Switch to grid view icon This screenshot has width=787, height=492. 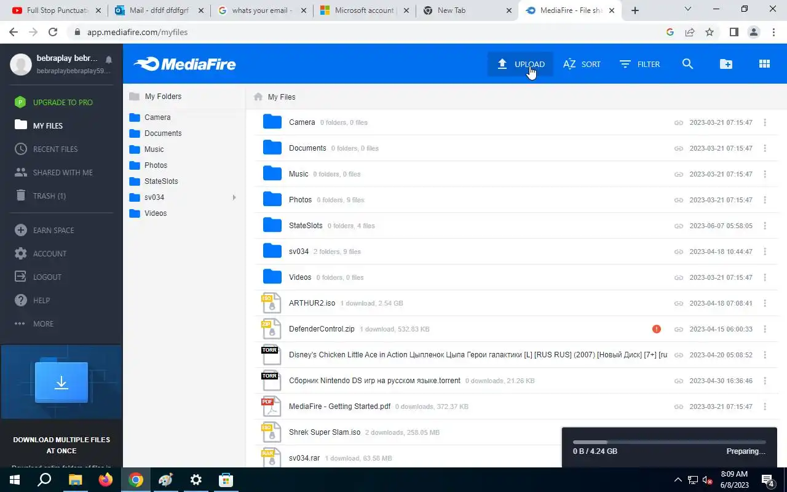(x=764, y=64)
